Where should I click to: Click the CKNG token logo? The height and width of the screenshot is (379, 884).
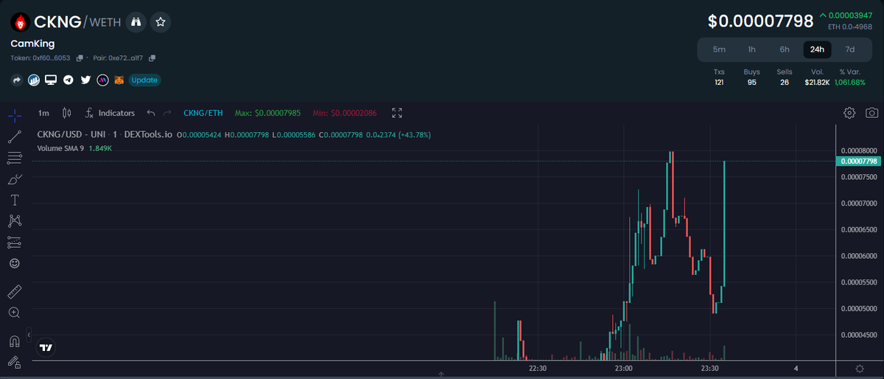tap(21, 22)
